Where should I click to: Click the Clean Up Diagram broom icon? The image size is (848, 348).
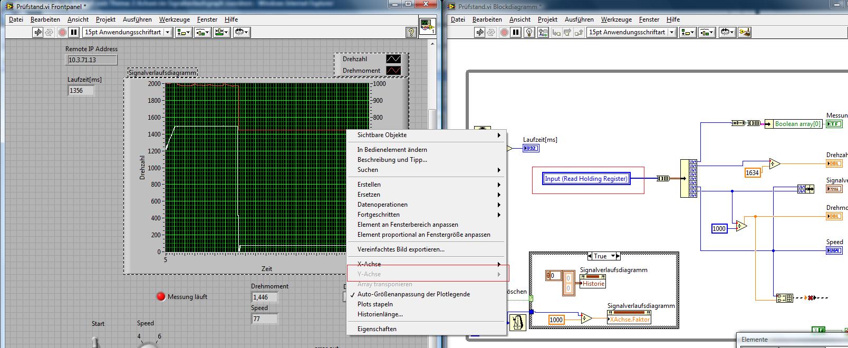(745, 32)
